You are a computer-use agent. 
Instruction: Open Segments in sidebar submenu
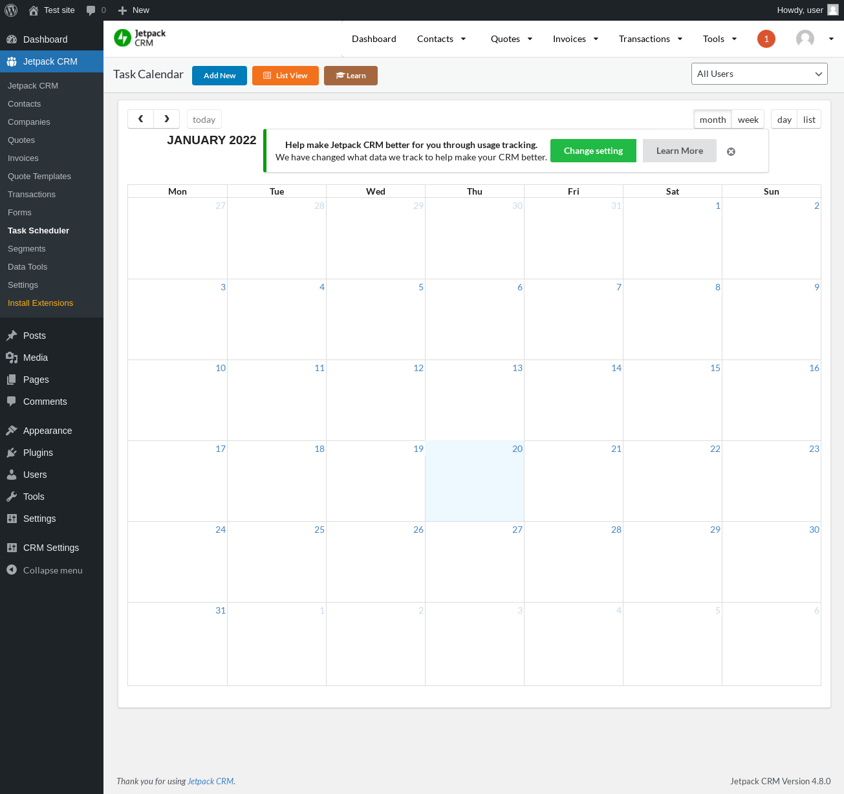[x=27, y=248]
